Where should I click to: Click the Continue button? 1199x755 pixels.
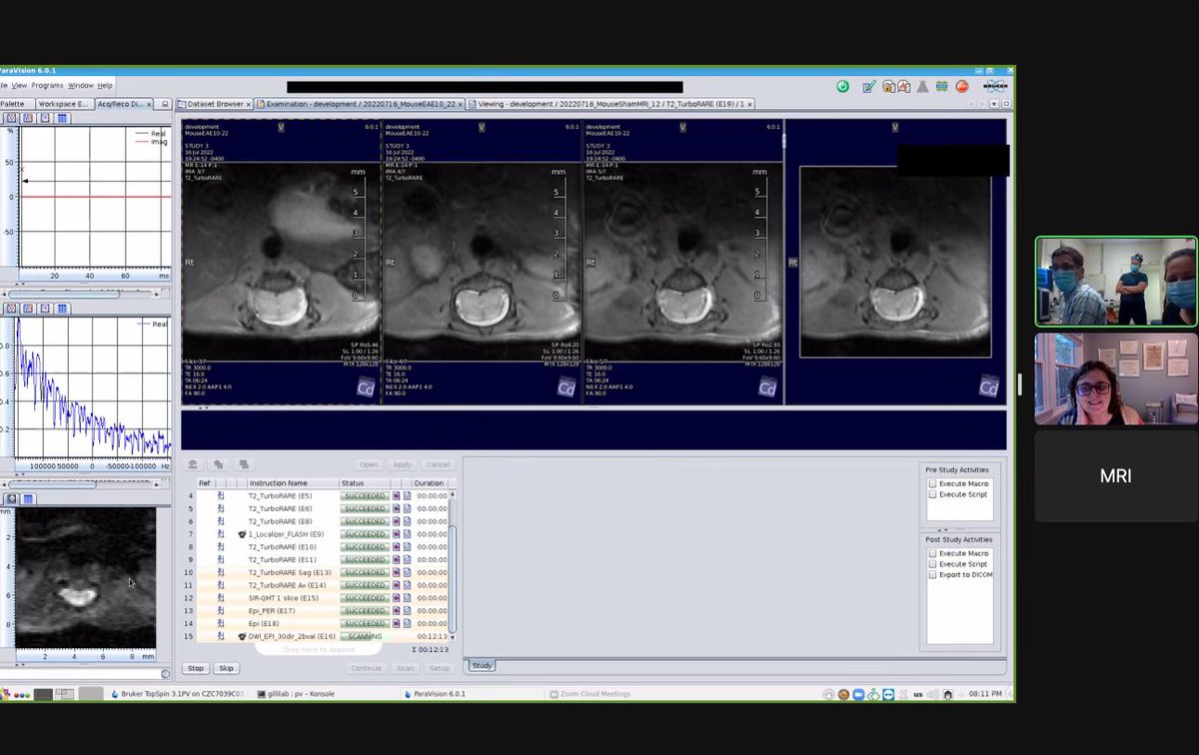pos(366,668)
